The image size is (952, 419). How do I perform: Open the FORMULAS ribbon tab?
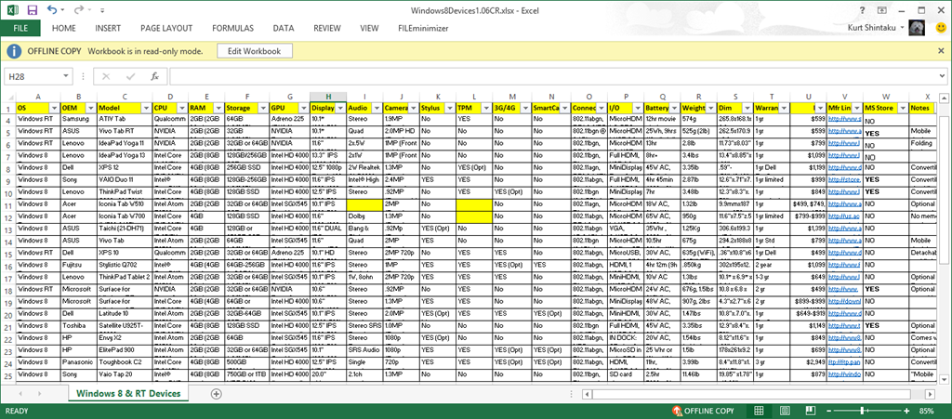point(231,29)
